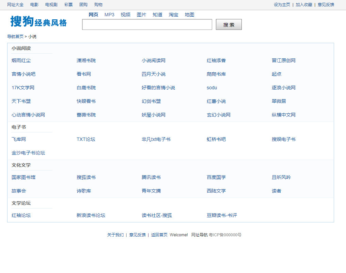Screen dimensions: 346x273
Task: Click the 百度国学 link
Action: [216, 177]
